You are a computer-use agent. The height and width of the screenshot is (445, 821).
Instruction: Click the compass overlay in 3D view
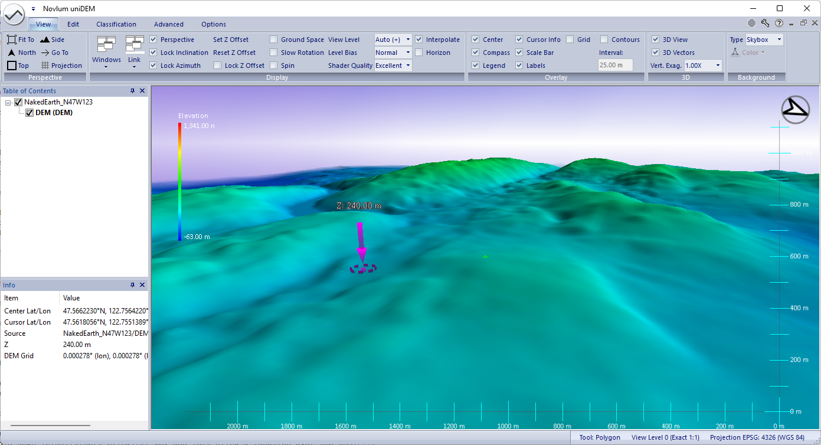pyautogui.click(x=795, y=109)
